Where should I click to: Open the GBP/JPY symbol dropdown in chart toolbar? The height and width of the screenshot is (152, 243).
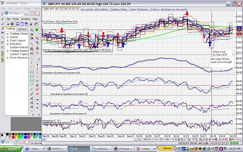148,139
